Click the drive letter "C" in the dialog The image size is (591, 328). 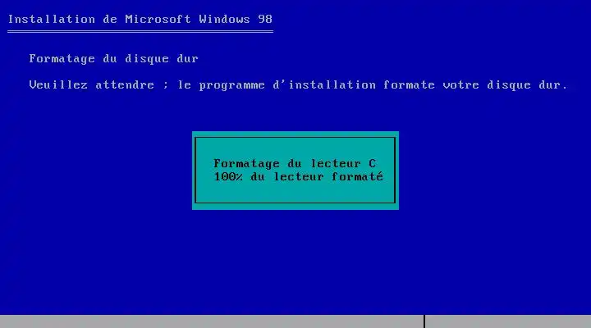pos(373,164)
